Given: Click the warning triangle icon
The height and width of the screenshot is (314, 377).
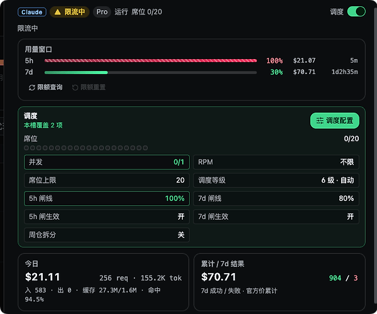Looking at the screenshot, I should pos(57,12).
